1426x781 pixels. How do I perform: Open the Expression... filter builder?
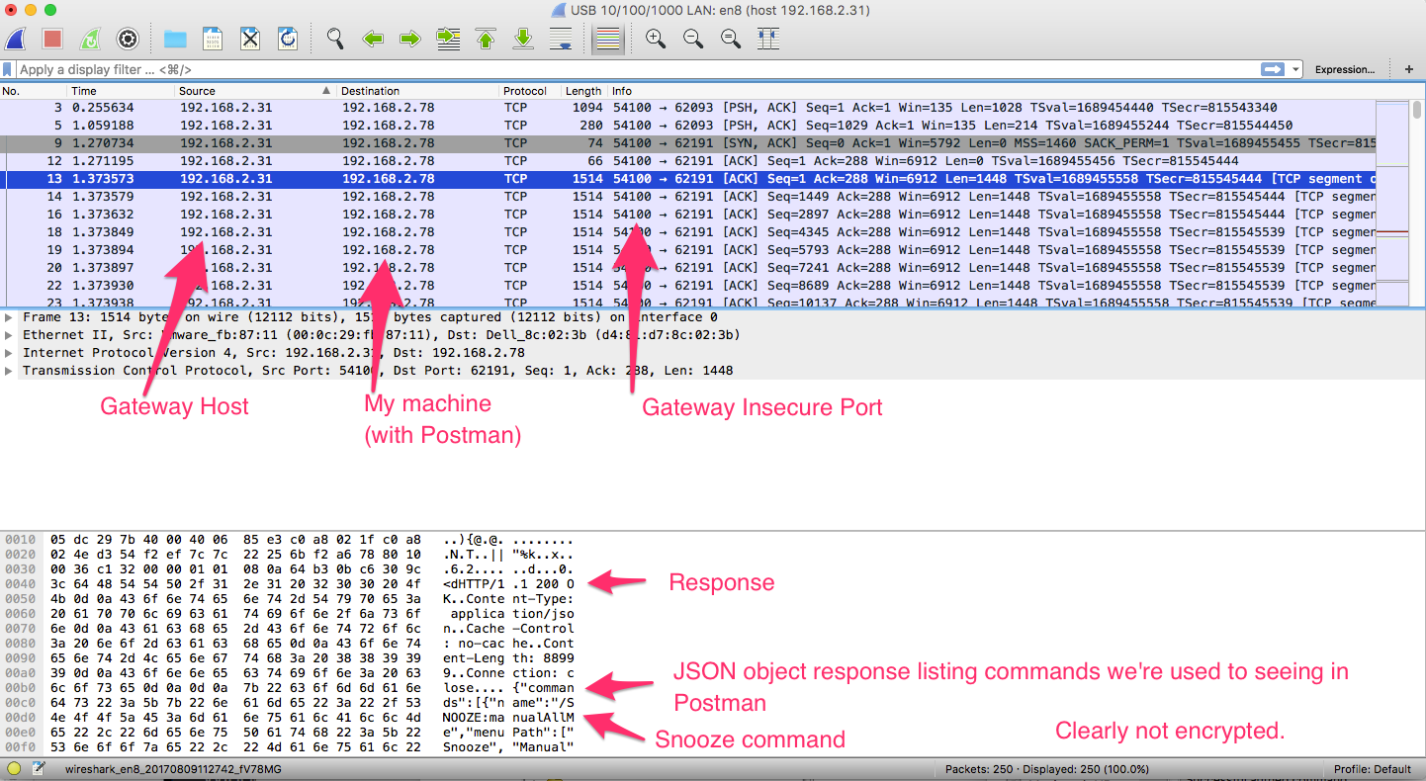pyautogui.click(x=1345, y=69)
